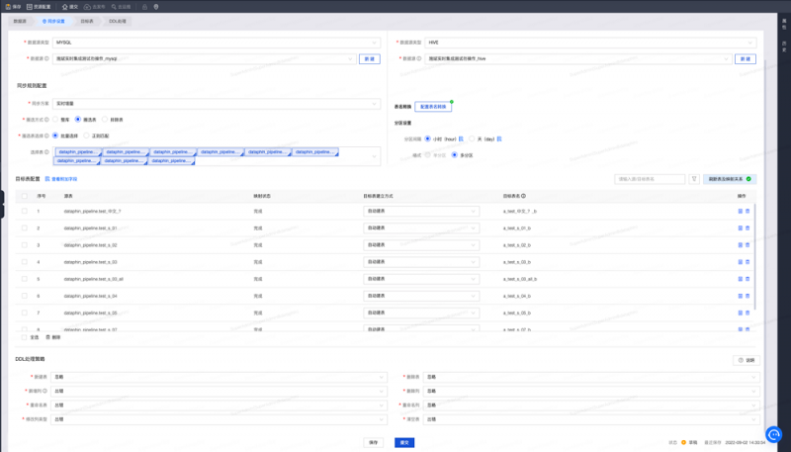Open row 1 自动建表 dropdown

click(x=421, y=211)
